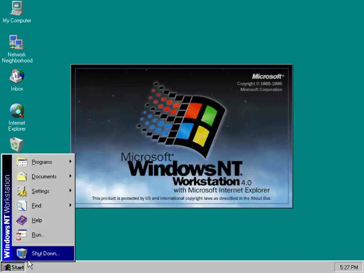Choose Settings from the Start menu

point(43,191)
